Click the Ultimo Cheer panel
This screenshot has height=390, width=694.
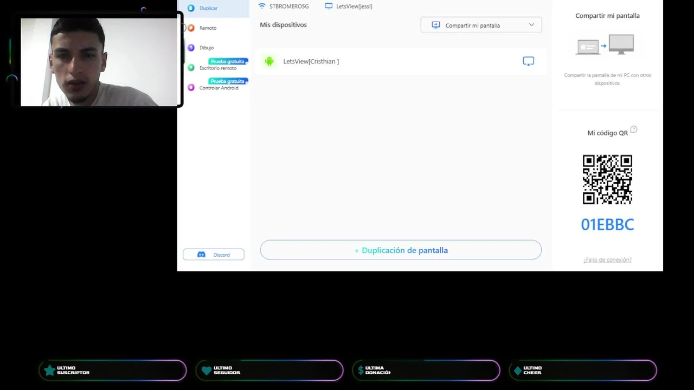pos(583,370)
